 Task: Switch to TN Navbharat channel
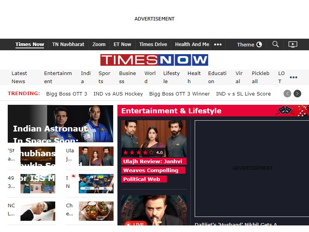[68, 44]
